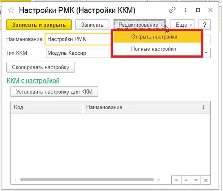
Task: Open the three-dot window menu
Action: tap(185, 10)
